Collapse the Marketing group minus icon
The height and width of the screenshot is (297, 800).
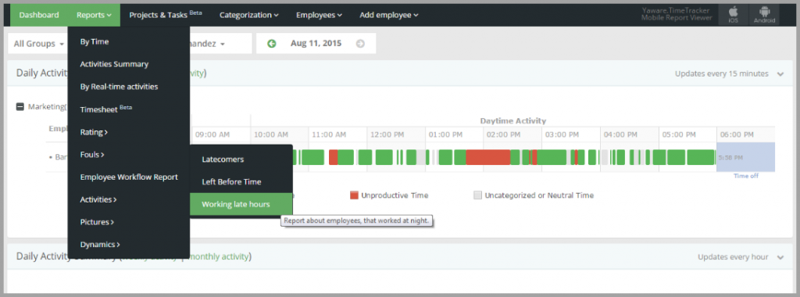(20, 106)
